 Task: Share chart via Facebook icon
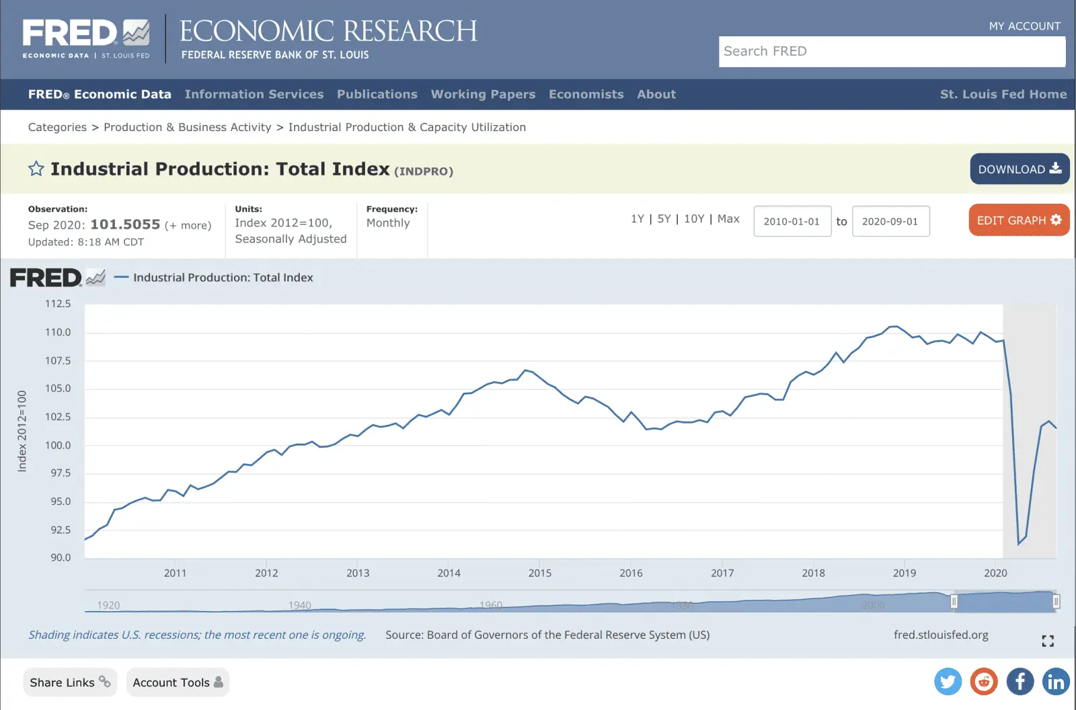(1020, 682)
